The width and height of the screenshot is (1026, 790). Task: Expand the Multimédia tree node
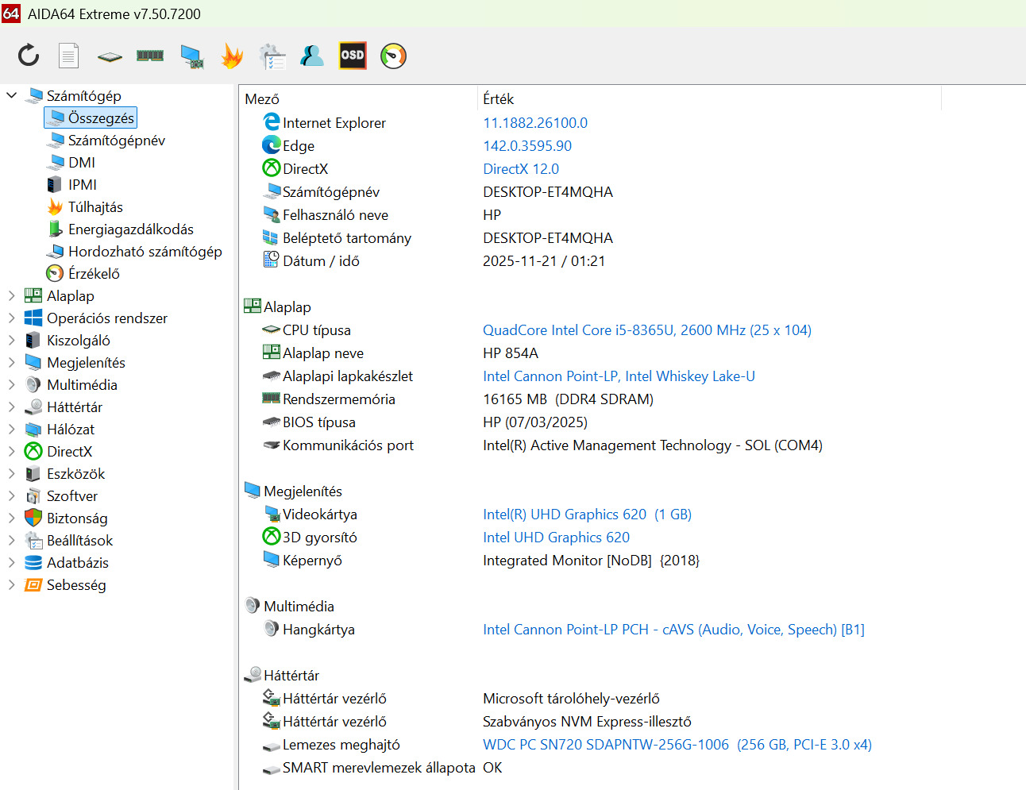click(x=11, y=384)
